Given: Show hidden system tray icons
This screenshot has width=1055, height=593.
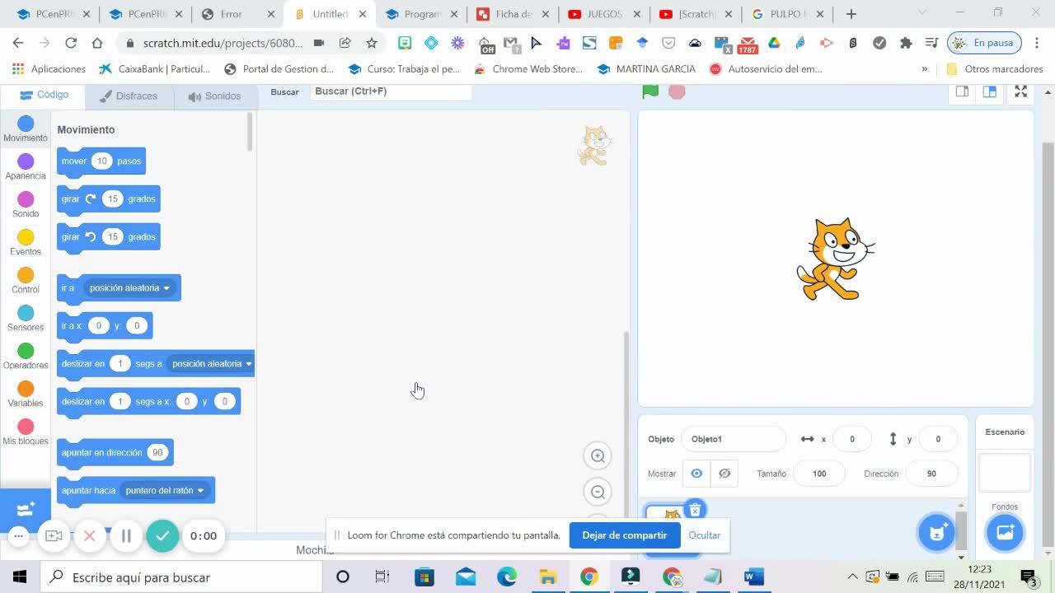Looking at the screenshot, I should (x=852, y=577).
